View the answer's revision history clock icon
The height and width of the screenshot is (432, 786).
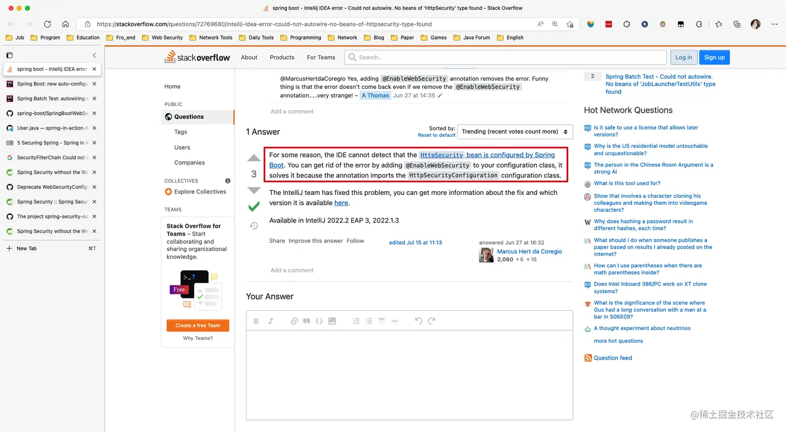pos(254,225)
